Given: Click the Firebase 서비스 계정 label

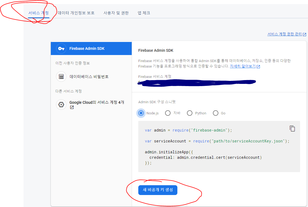Looking at the screenshot, I should click(155, 77).
